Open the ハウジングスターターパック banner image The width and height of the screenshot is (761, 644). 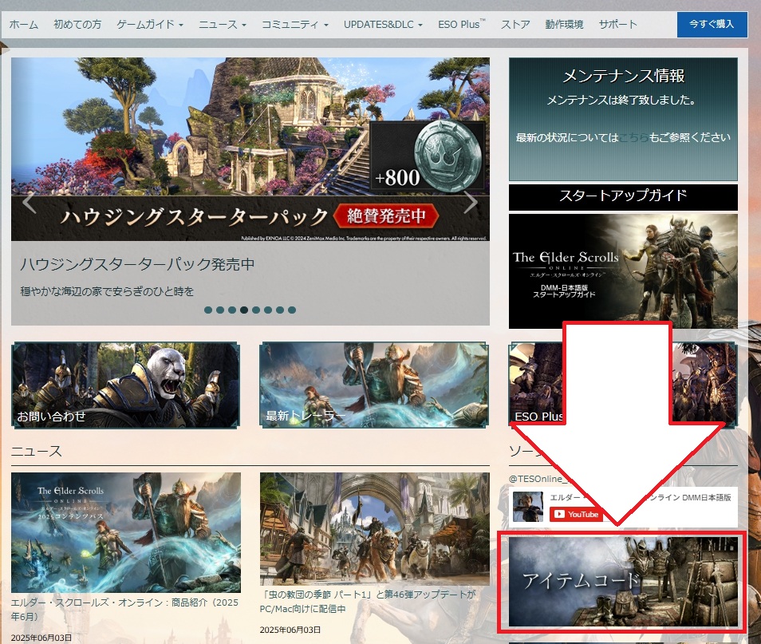coord(250,149)
